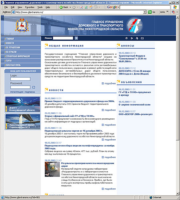180x200 pixels.
Task: Expand the Address bar dropdown arrow
Action: tap(145, 12)
